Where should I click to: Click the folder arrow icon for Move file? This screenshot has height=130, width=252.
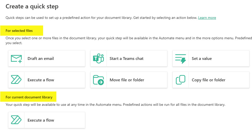click(98, 80)
